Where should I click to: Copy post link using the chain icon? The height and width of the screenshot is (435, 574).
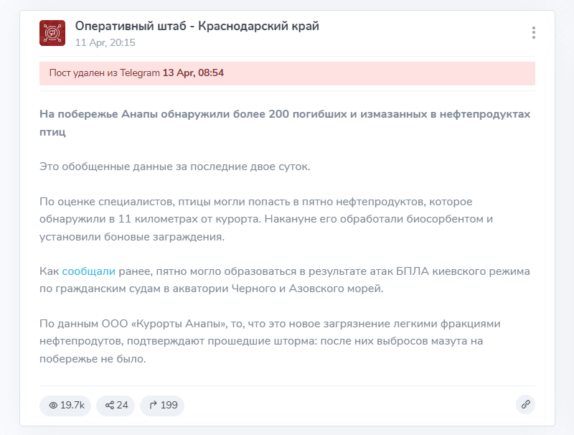(526, 405)
